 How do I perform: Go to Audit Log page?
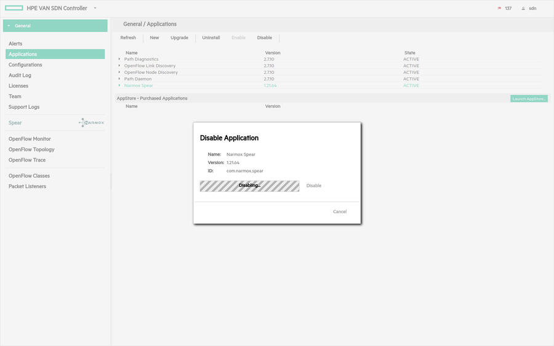(x=20, y=75)
